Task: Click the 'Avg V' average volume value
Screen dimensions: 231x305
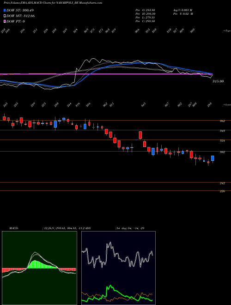Action: (182, 10)
